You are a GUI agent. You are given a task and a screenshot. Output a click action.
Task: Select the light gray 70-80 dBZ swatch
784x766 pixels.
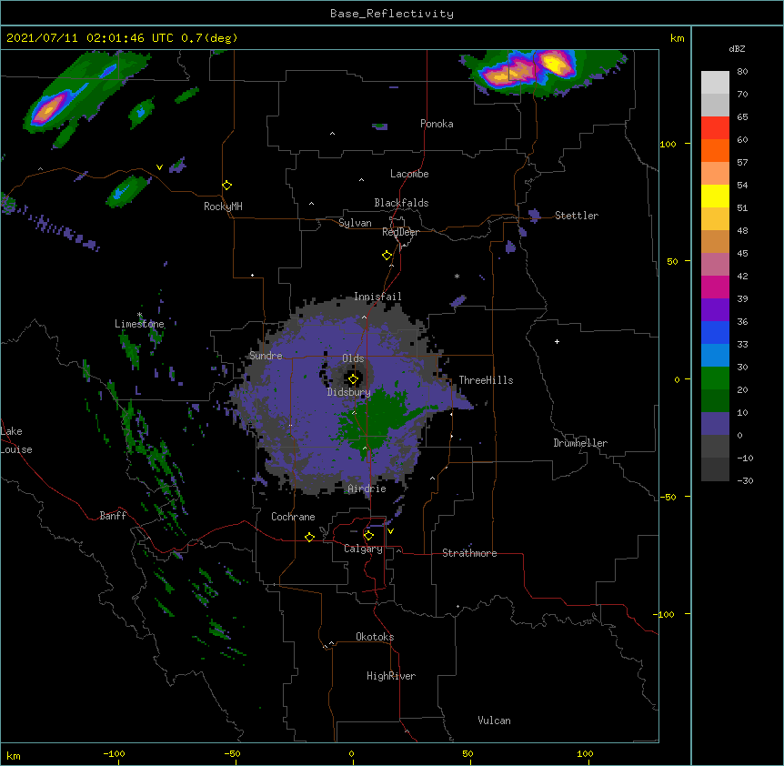[715, 83]
